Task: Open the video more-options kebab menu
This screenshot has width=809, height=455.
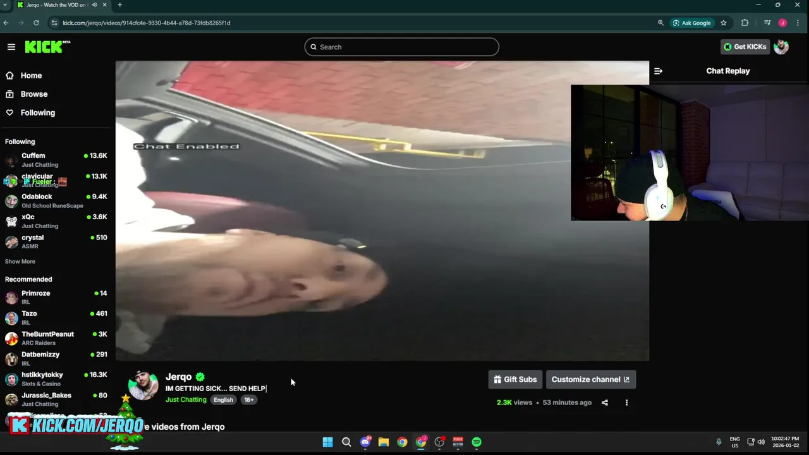Action: tap(626, 403)
